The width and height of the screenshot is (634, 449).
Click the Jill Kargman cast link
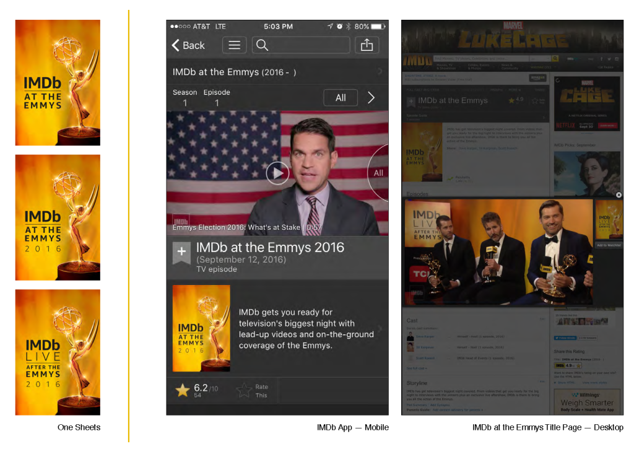click(x=425, y=347)
